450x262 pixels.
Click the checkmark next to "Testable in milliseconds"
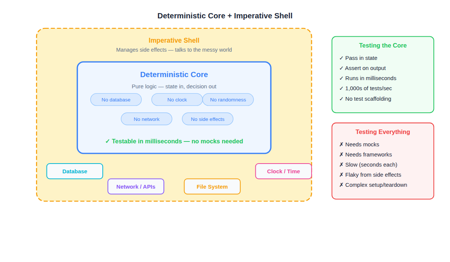108,141
